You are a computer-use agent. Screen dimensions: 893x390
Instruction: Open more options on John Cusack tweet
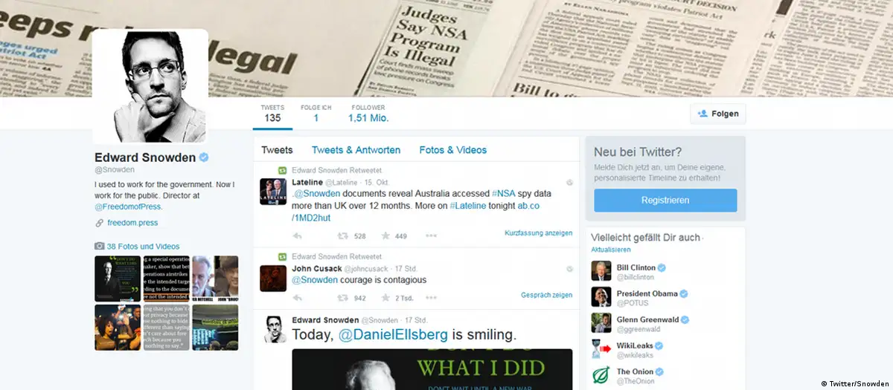(x=431, y=298)
